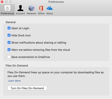Switch to the About tab label
The image size is (112, 99).
click(50, 13)
